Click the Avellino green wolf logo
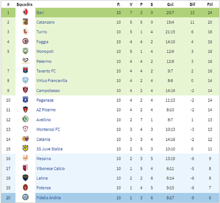This screenshot has height=203, width=220. (x=25, y=119)
